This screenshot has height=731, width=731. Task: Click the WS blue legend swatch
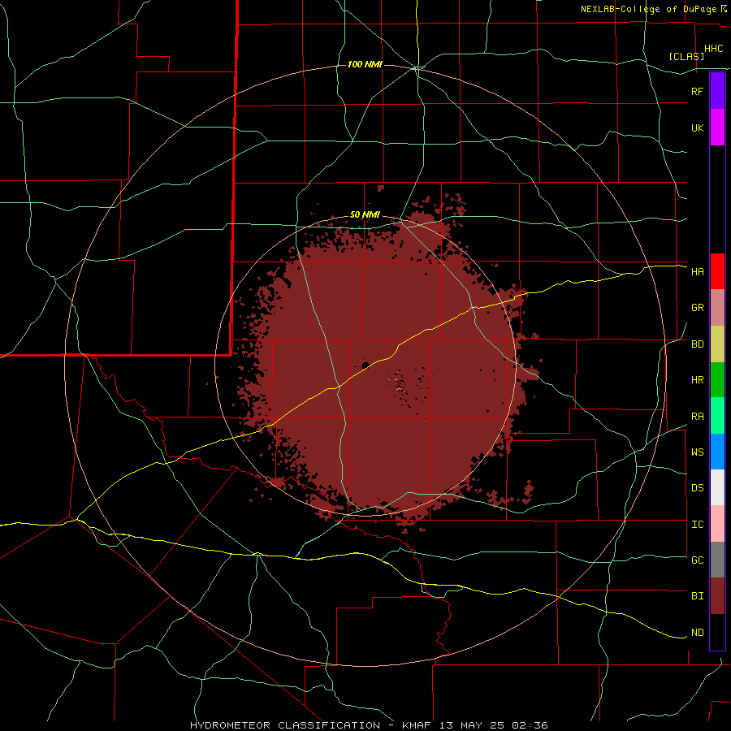pos(717,452)
